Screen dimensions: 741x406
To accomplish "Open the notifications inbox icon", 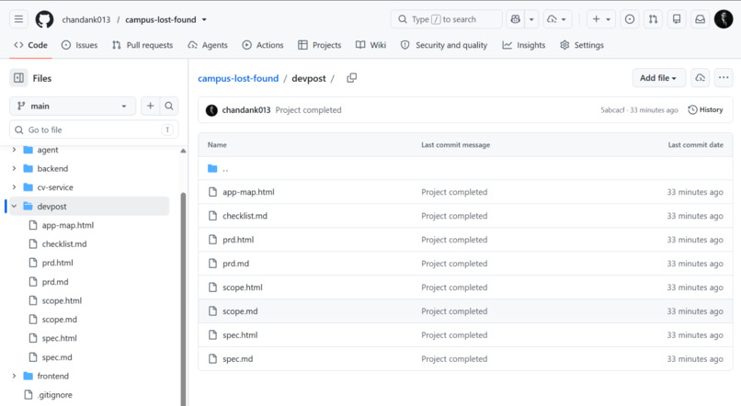I will pyautogui.click(x=701, y=19).
